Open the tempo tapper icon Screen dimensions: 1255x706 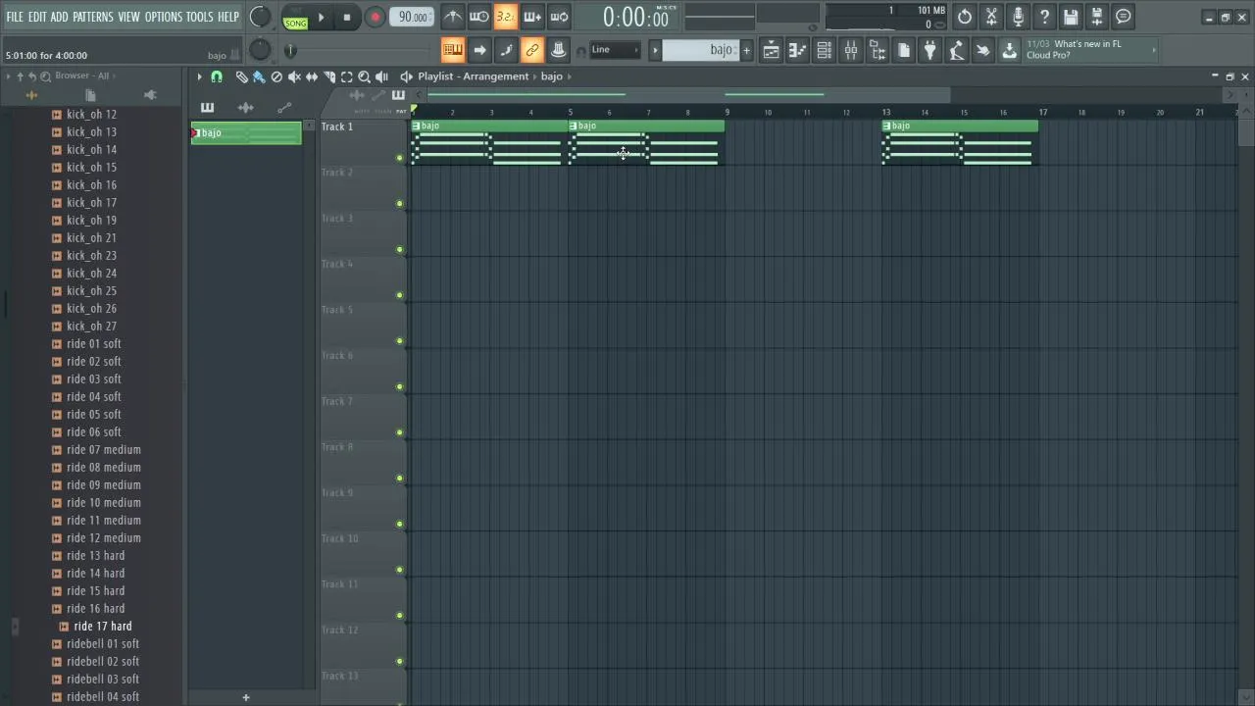coord(957,50)
